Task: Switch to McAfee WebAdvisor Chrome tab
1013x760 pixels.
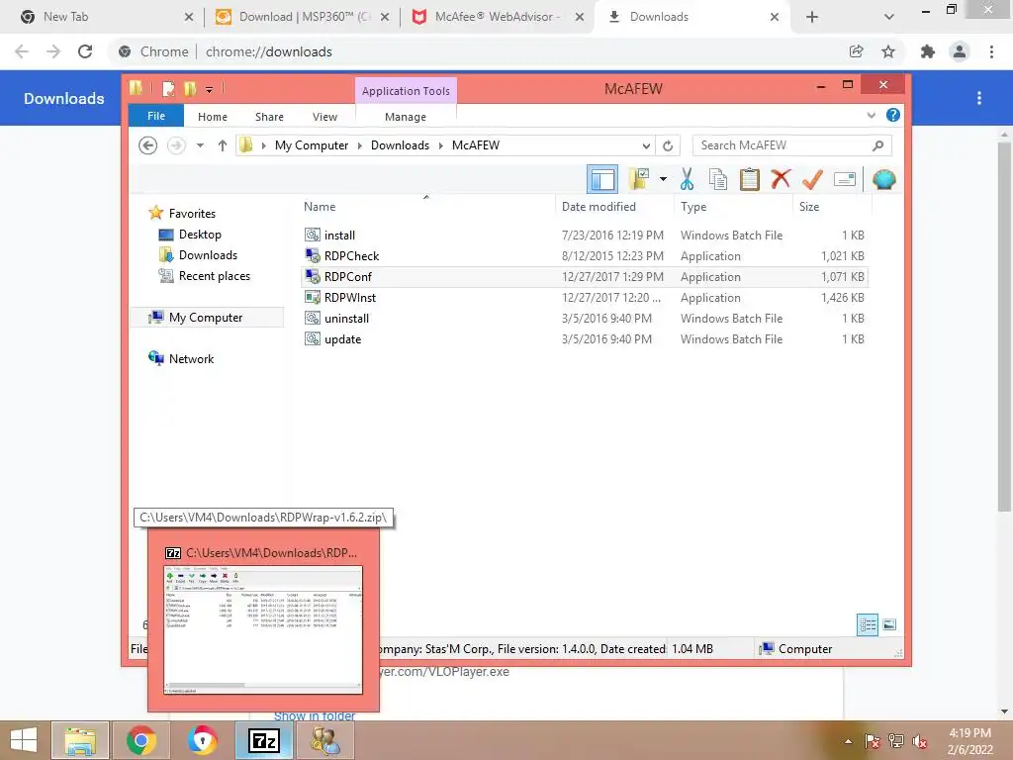Action: click(x=498, y=17)
